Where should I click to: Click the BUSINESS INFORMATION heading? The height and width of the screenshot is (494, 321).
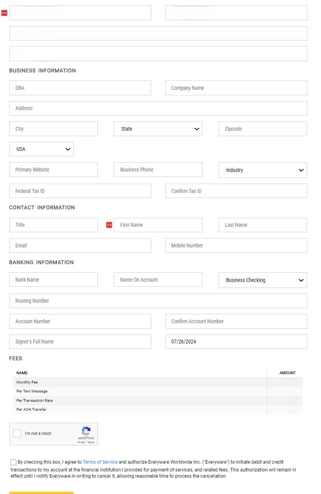[x=42, y=71]
